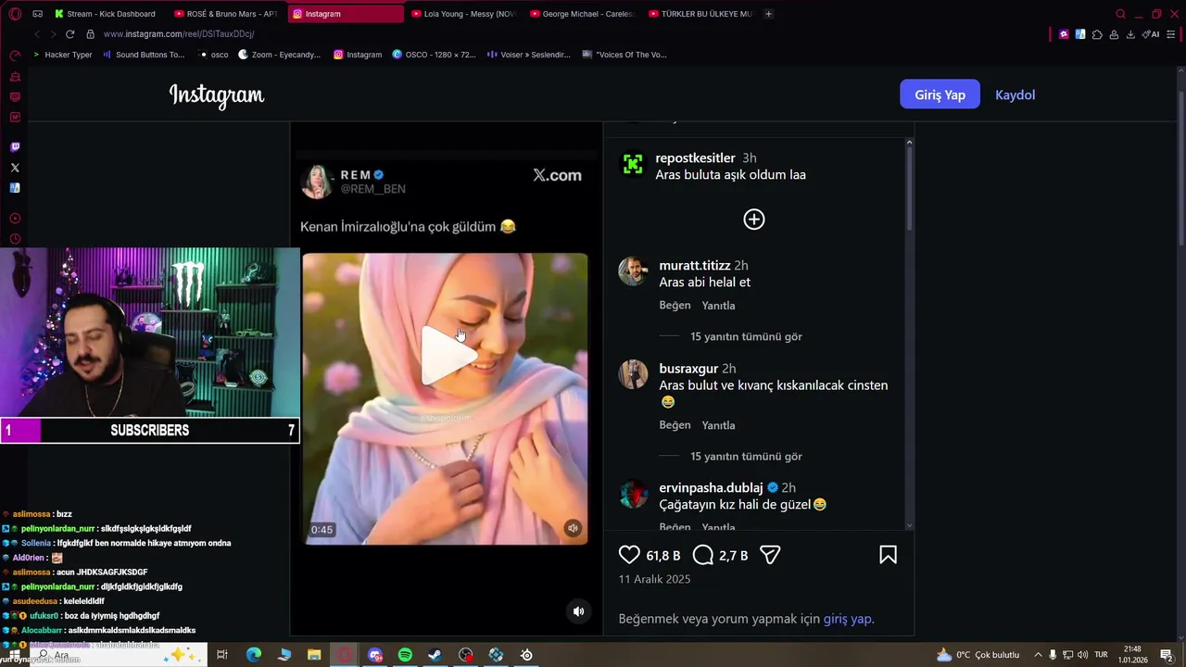Open site security lock info

[90, 34]
